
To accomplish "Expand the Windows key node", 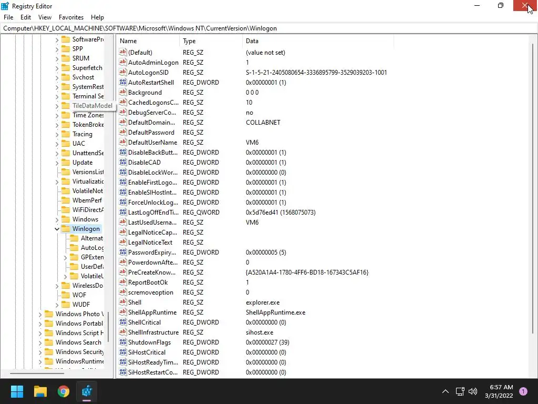I will [x=57, y=219].
